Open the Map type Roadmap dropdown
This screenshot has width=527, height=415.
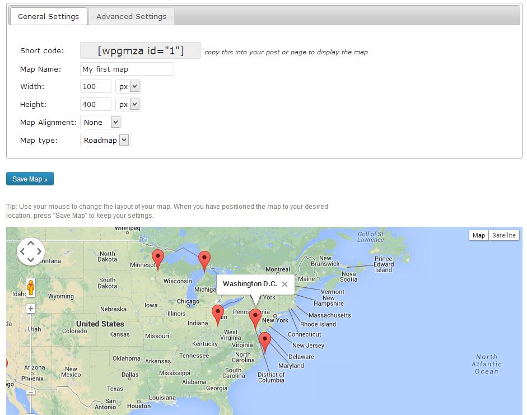(105, 141)
